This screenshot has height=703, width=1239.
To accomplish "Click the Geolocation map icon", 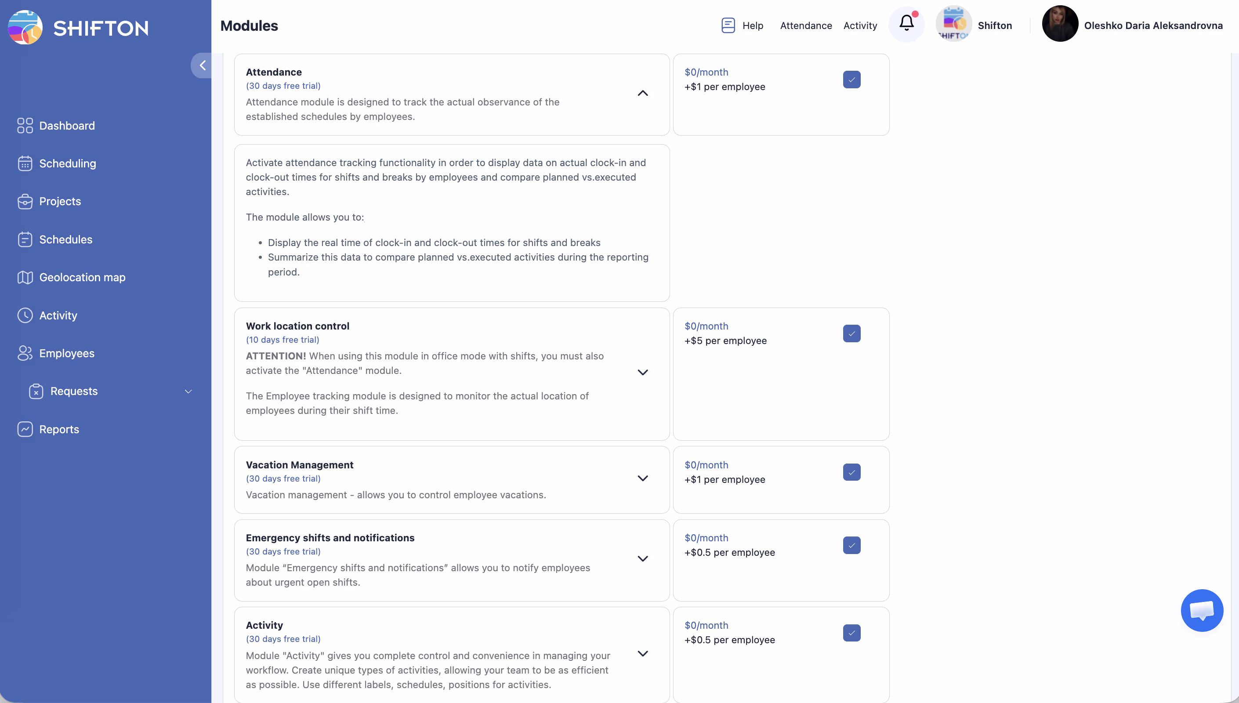I will [x=25, y=277].
